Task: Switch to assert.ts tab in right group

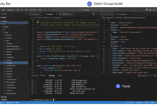Action: tap(107, 14)
